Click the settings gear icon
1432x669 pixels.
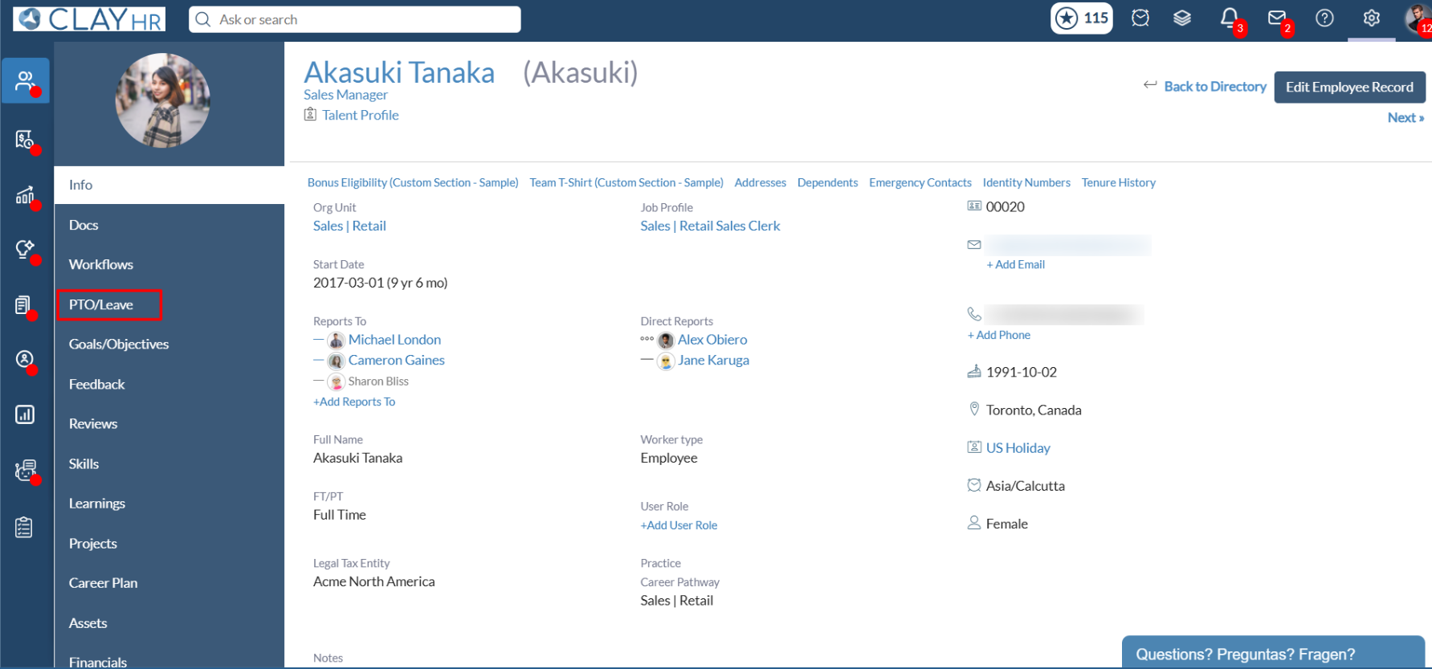[x=1371, y=18]
